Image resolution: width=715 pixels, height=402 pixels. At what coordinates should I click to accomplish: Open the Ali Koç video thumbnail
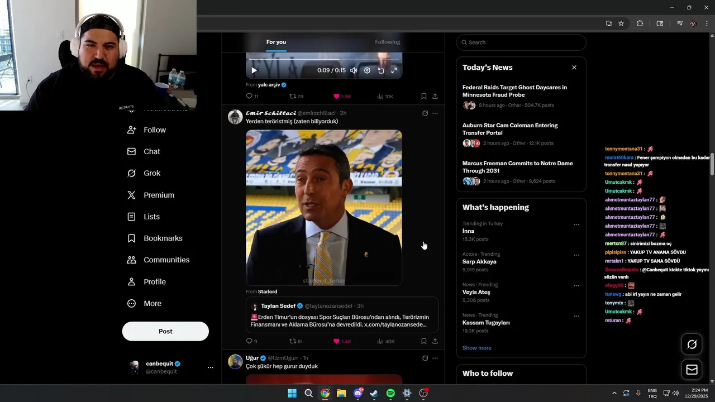pos(324,208)
